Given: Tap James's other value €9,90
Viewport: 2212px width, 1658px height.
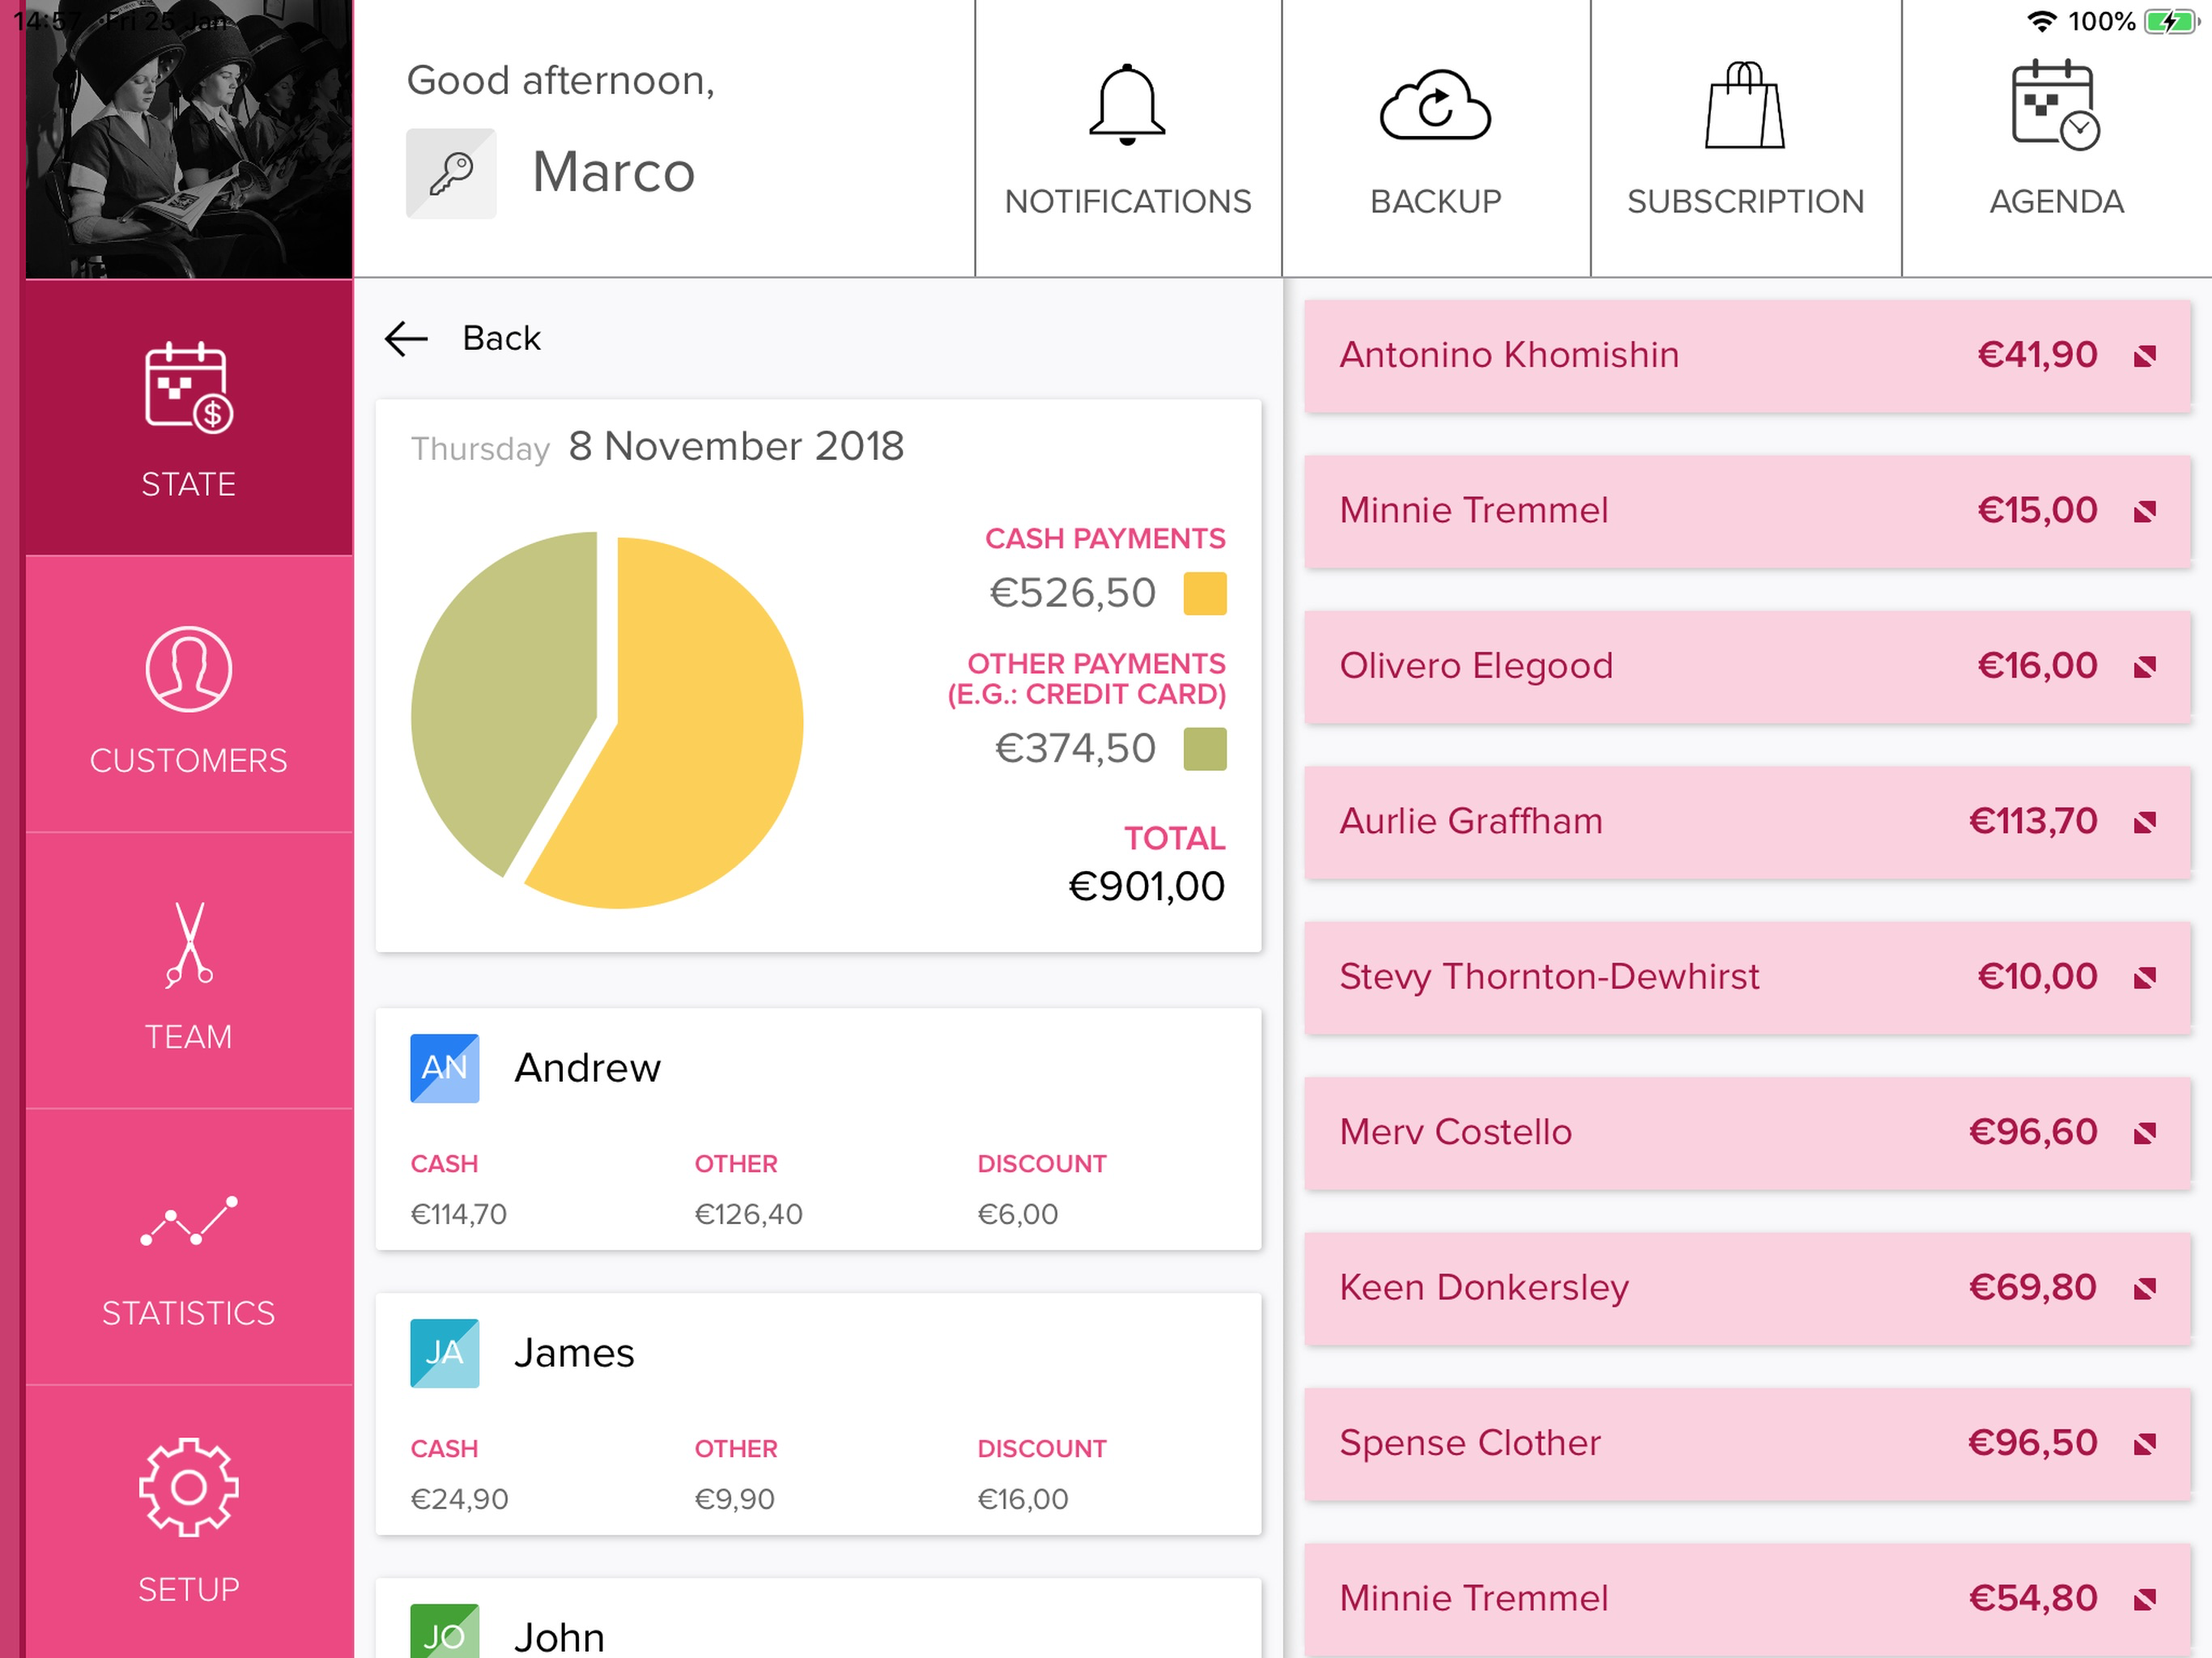Looking at the screenshot, I should (735, 1499).
